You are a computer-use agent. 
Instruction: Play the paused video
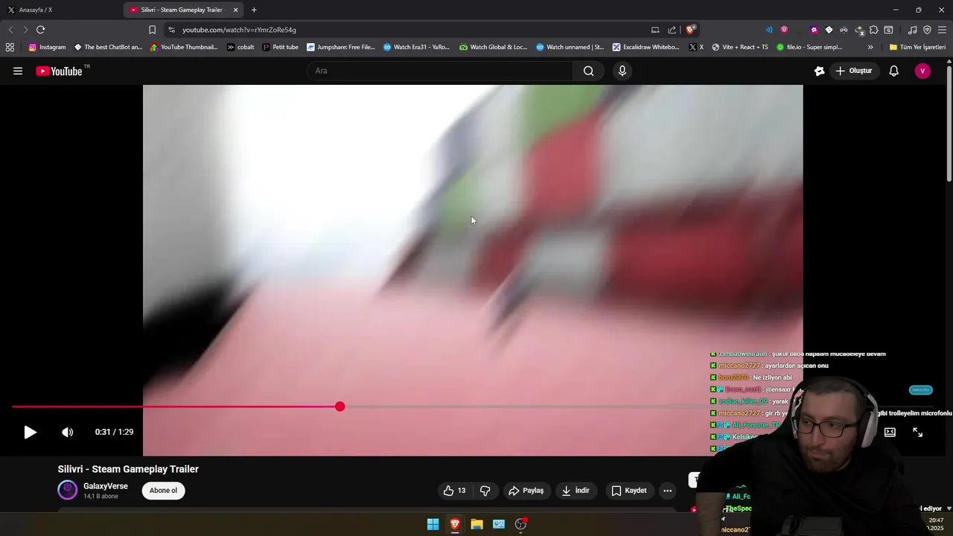[30, 432]
